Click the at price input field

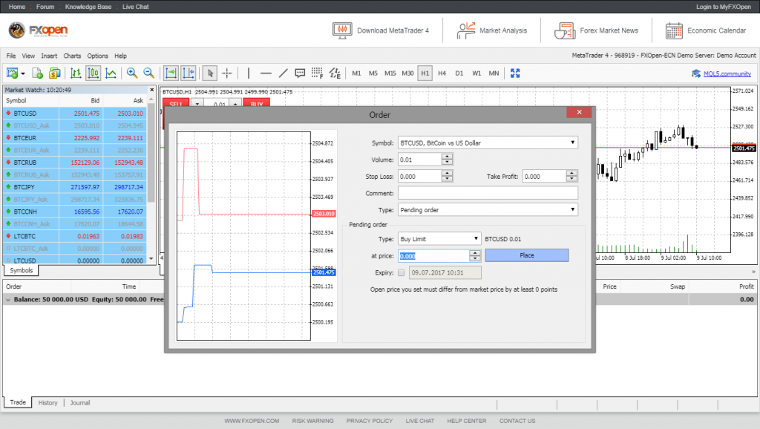(x=433, y=256)
